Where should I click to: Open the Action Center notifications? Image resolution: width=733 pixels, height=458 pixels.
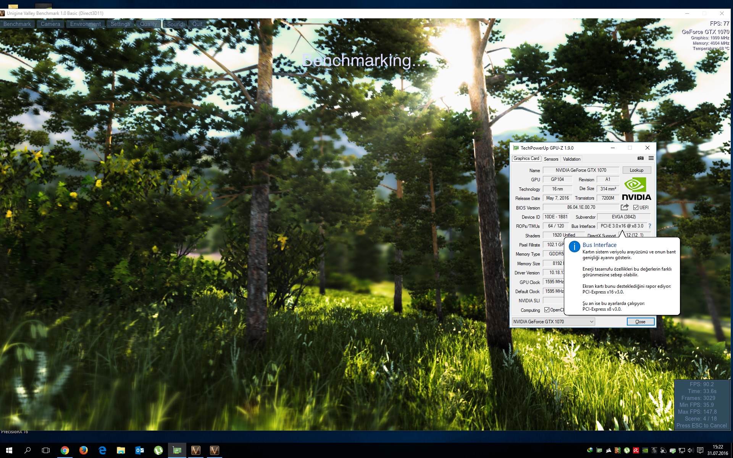700,450
